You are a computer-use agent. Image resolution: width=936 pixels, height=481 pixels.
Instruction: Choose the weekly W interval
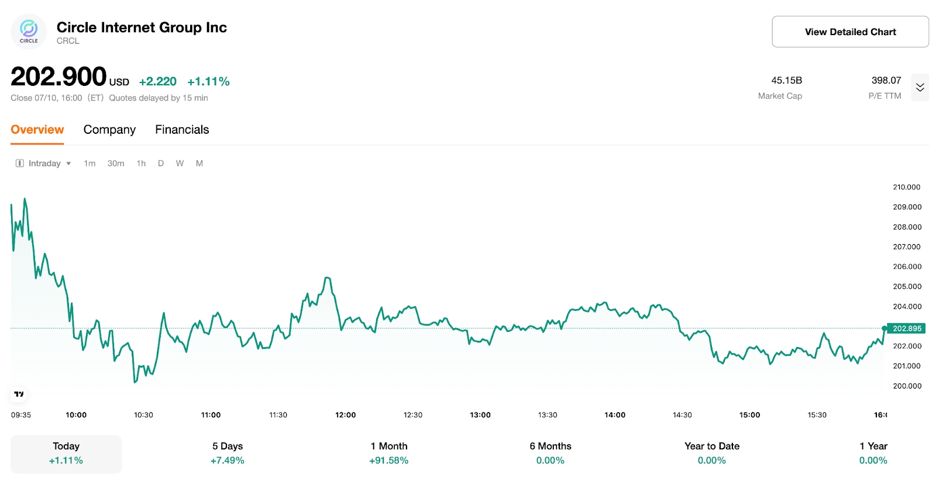(x=180, y=164)
